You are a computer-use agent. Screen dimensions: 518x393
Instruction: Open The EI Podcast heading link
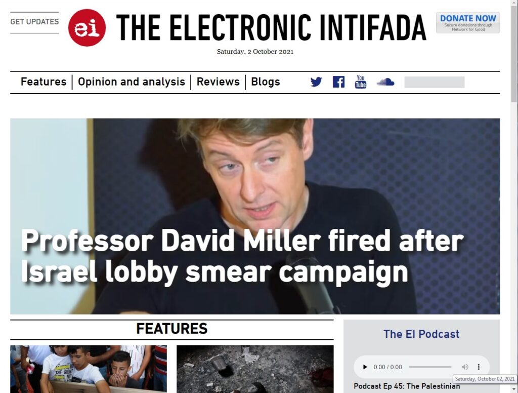421,334
